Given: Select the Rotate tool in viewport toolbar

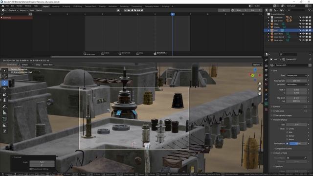Looking at the screenshot, I should [x=4, y=89].
